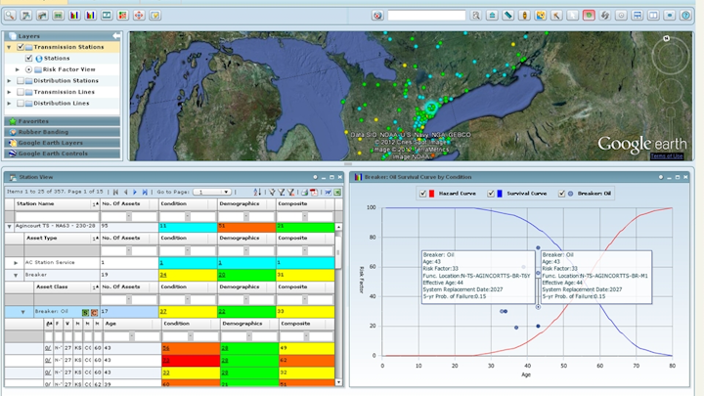Click the clear filter icon in Station View
This screenshot has width=704, height=396.
pos(291,193)
